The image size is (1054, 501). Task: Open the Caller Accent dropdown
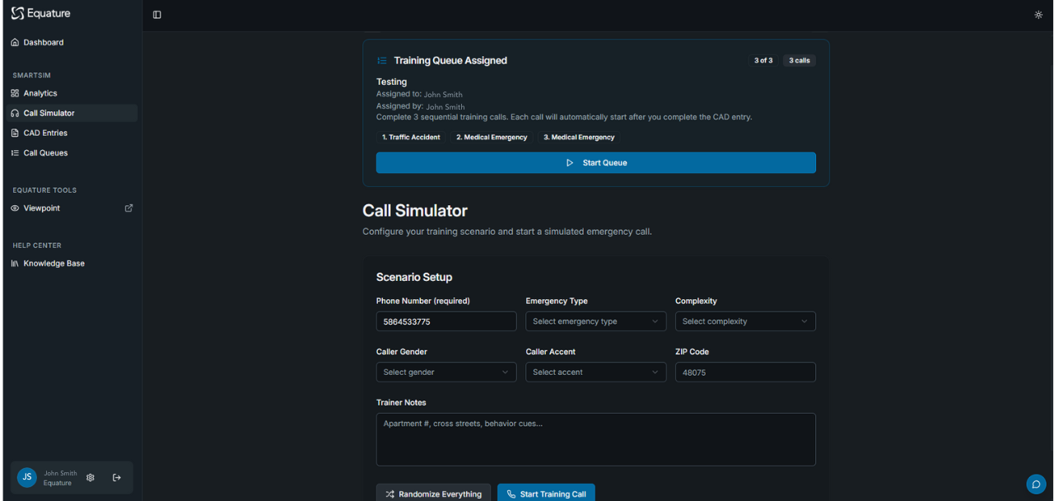point(595,372)
